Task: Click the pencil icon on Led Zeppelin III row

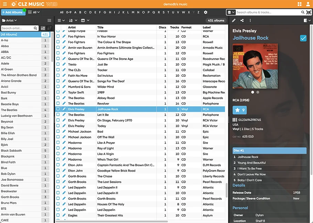Action: (64, 193)
